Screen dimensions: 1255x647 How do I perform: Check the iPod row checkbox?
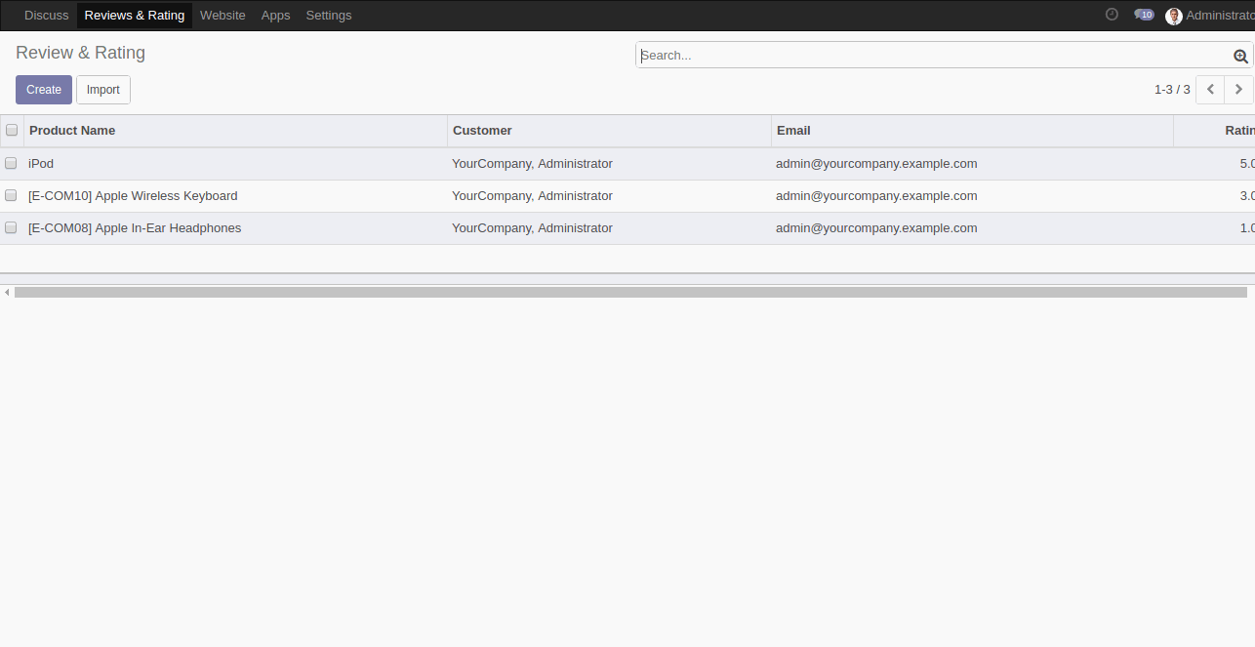[x=11, y=163]
